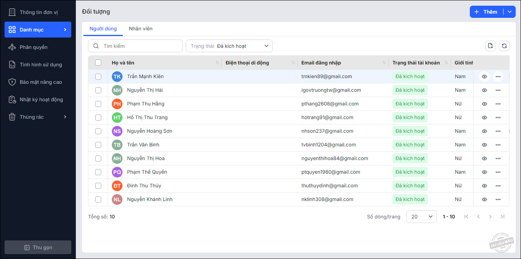Click the refresh icon above the table

pos(504,46)
